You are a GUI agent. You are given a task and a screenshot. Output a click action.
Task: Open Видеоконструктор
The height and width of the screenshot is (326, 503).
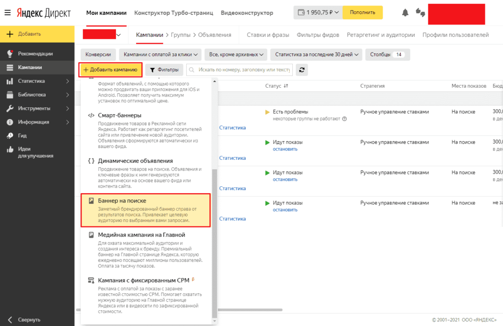[x=247, y=13]
